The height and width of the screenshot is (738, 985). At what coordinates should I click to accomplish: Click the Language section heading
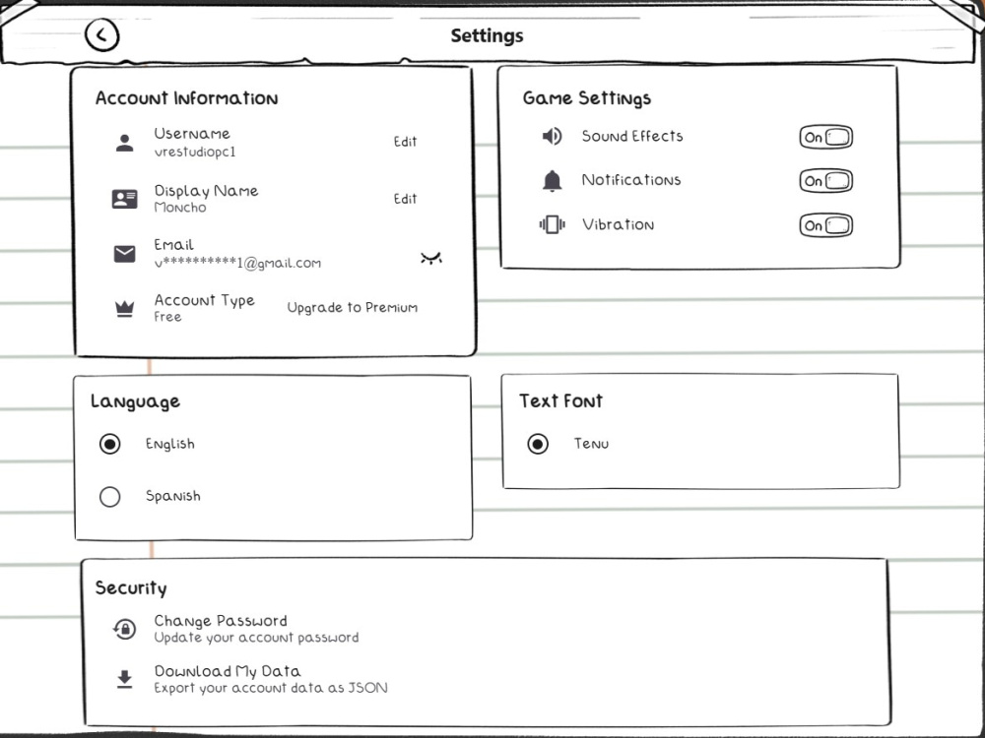click(135, 401)
